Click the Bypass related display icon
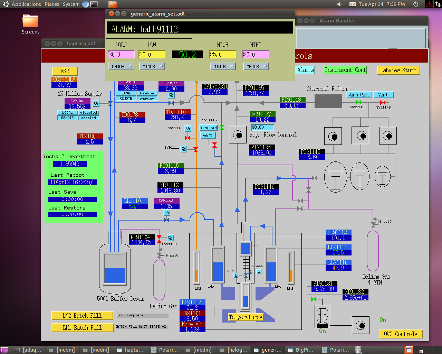Screen dimensions: 442x354 (x=259, y=272)
